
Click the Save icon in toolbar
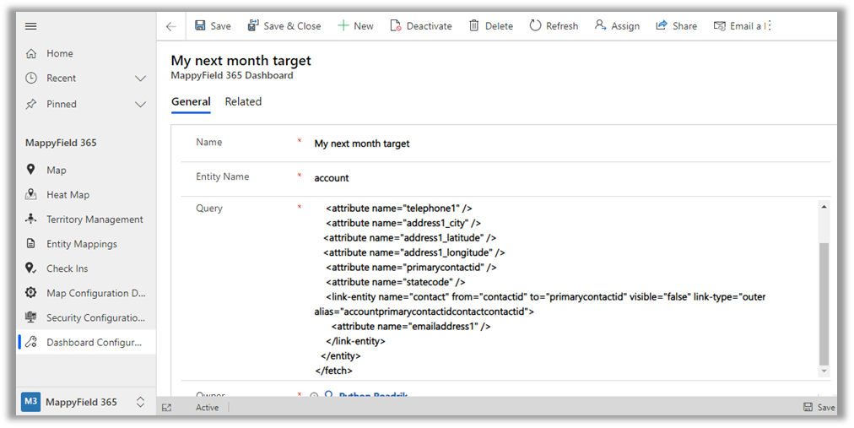pyautogui.click(x=201, y=26)
